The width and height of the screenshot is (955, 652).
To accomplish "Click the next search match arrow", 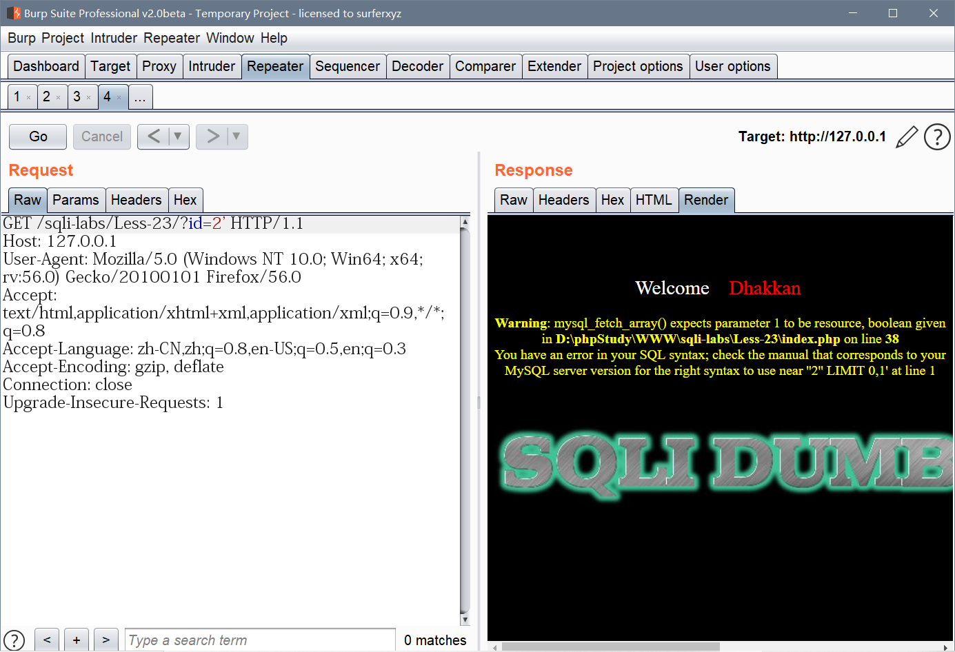I will pyautogui.click(x=106, y=640).
